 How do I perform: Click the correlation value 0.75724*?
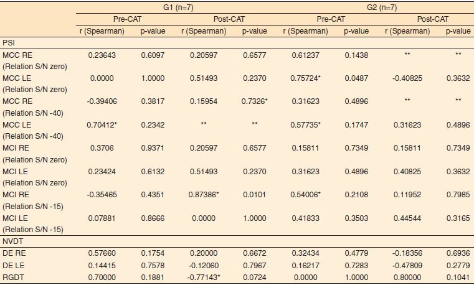coord(306,78)
